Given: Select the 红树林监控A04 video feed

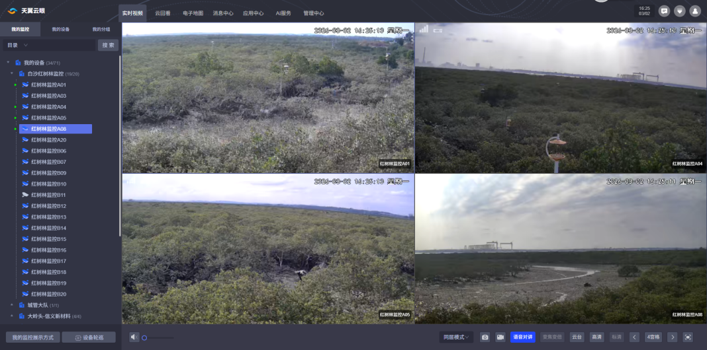Looking at the screenshot, I should point(560,99).
